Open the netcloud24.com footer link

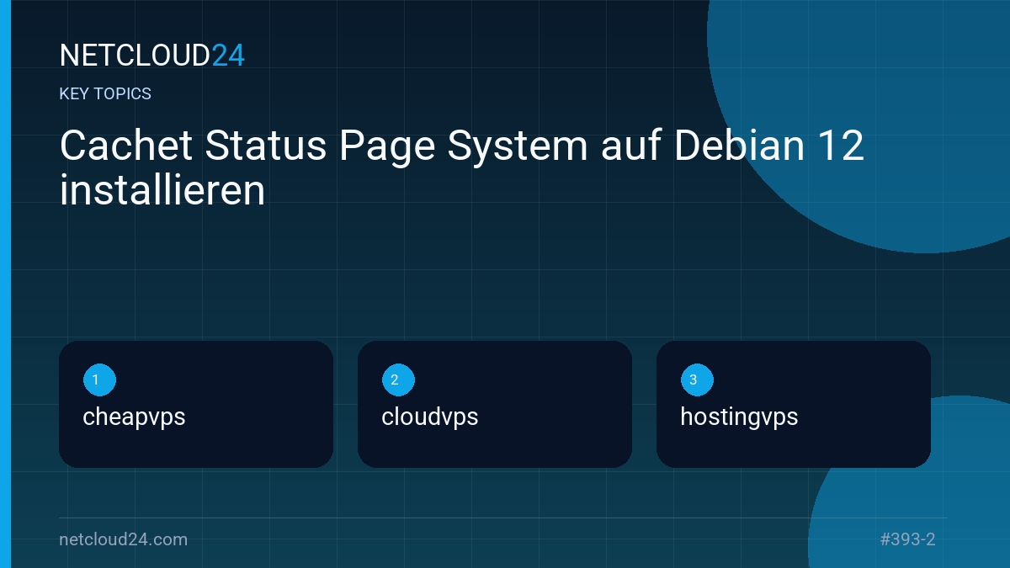tap(124, 539)
